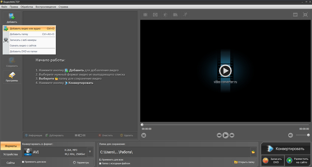Click the Добавить (add) icon in the sidebar
312x167 pixels.
[x=12, y=18]
